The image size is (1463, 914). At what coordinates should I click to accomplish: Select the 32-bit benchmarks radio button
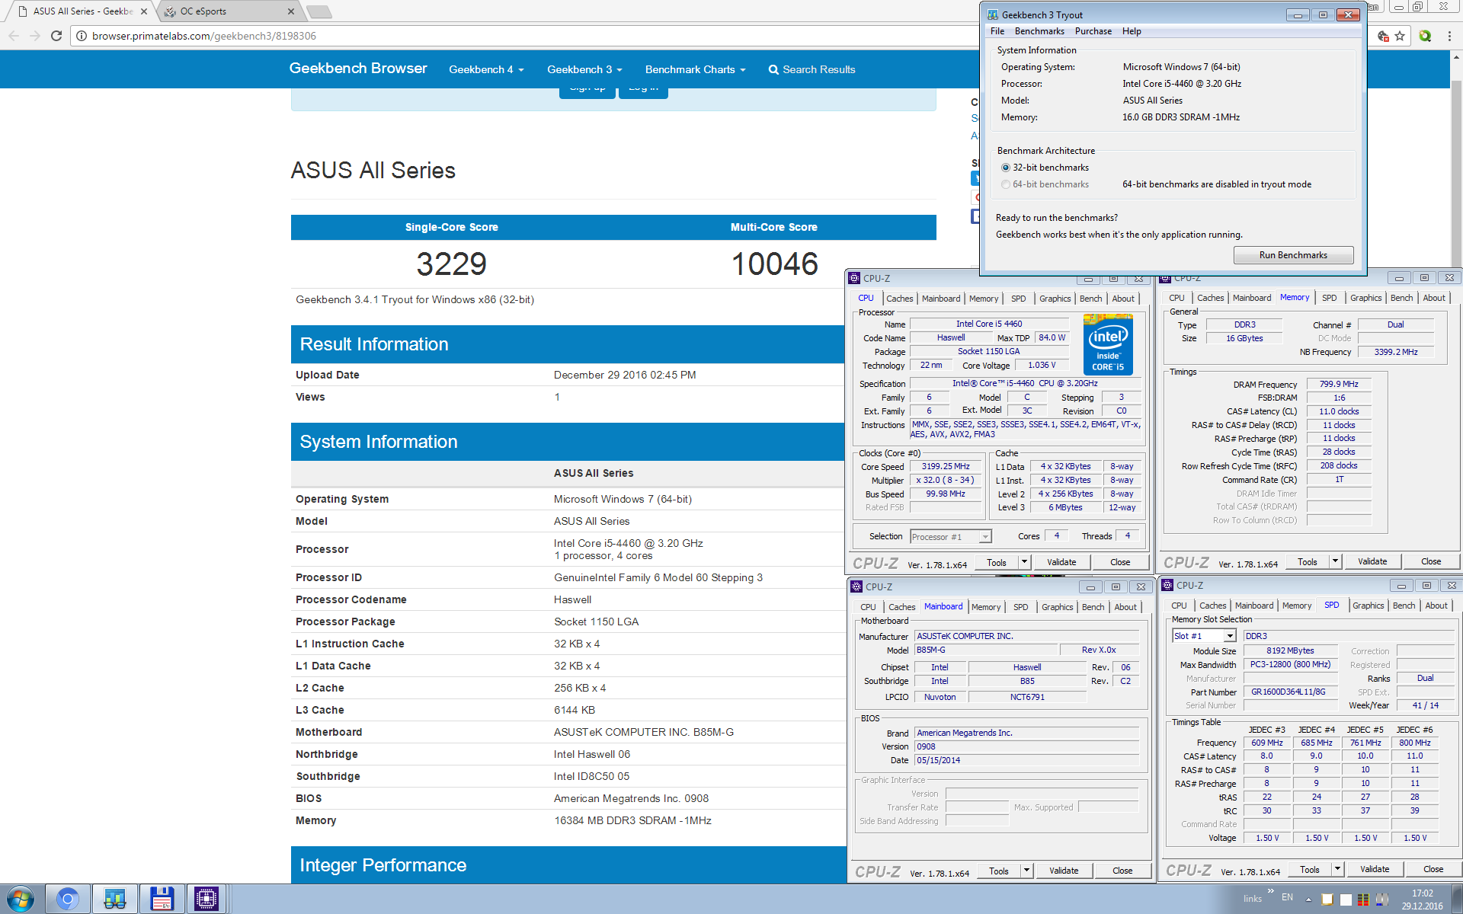coord(1006,168)
